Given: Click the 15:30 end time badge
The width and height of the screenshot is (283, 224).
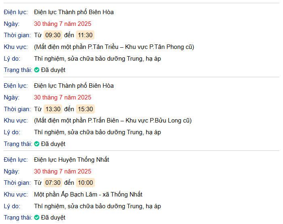Looking at the screenshot, I should click(x=85, y=109).
